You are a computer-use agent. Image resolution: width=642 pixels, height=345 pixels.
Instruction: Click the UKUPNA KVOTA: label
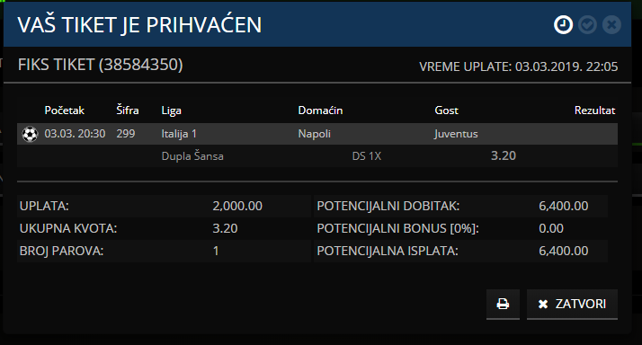pos(68,228)
